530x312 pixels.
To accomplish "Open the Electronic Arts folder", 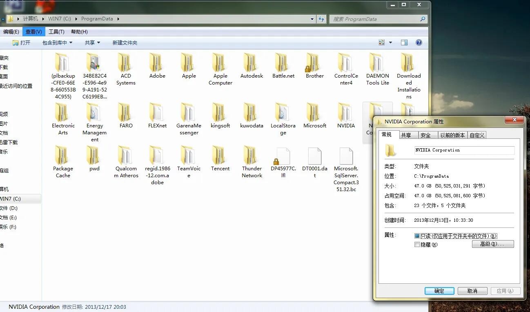I will (63, 118).
